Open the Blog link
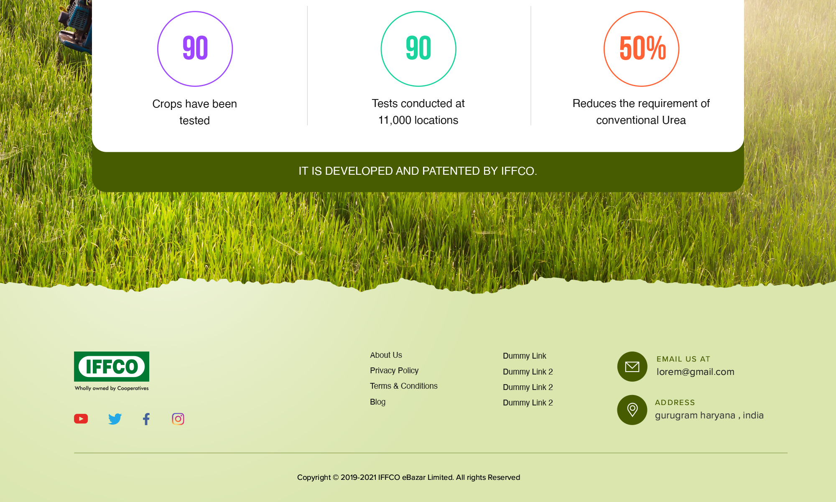Image resolution: width=836 pixels, height=502 pixels. pyautogui.click(x=377, y=402)
